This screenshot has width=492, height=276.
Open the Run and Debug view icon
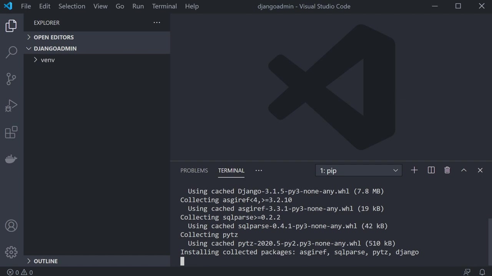(x=11, y=105)
